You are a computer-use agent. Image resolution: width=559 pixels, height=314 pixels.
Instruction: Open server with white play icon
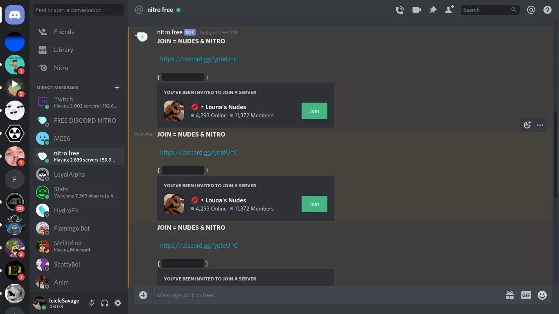tap(15, 87)
